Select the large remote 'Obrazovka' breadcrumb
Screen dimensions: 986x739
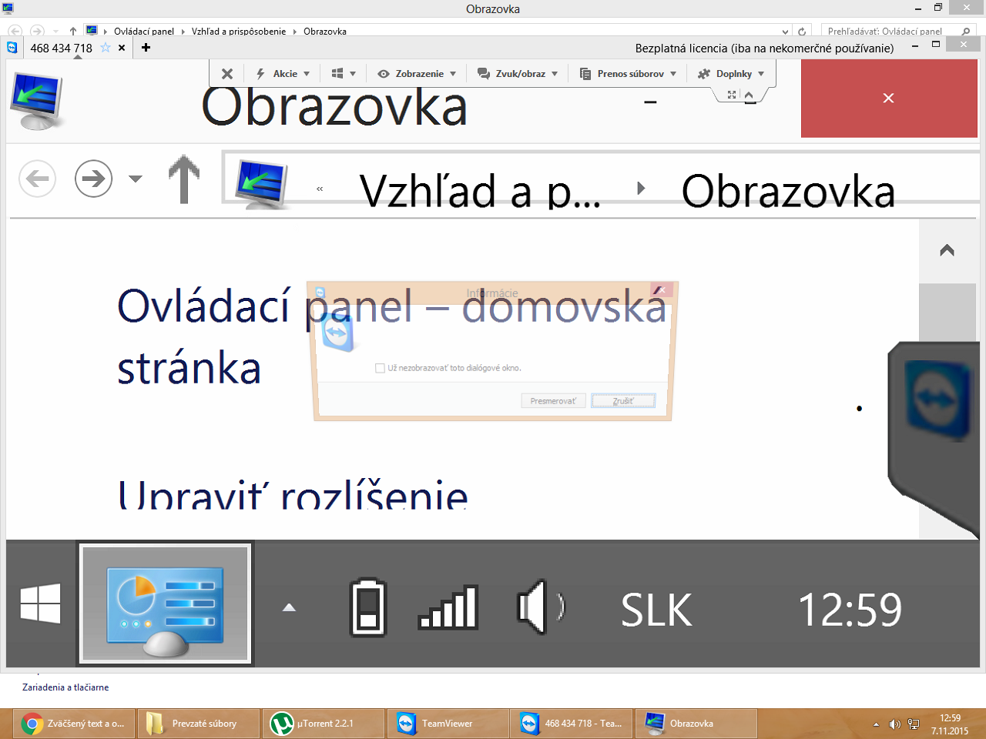click(x=788, y=191)
